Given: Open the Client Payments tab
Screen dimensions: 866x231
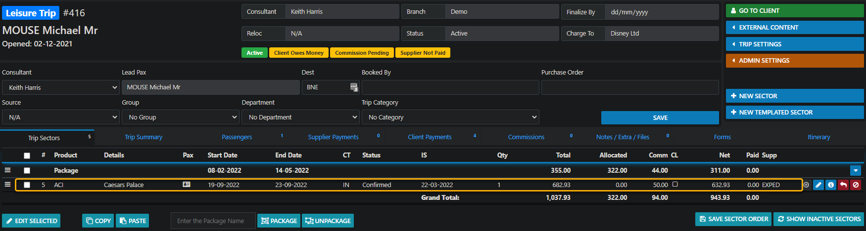Looking at the screenshot, I should tap(430, 137).
